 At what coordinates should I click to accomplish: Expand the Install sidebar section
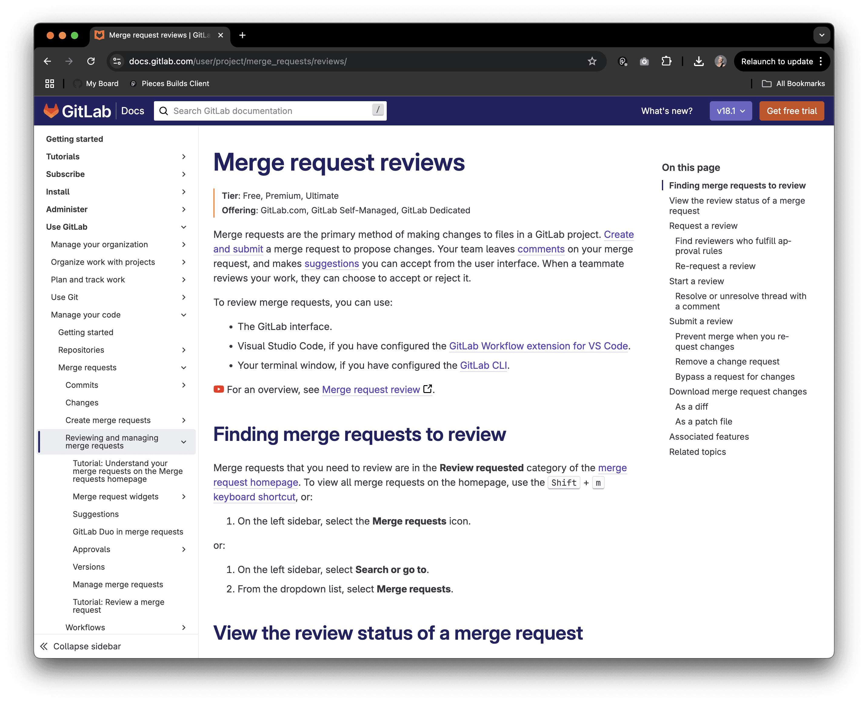(x=184, y=192)
